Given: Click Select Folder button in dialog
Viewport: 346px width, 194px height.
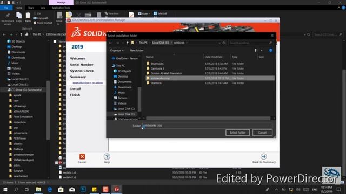Looking at the screenshot, I should point(238,133).
